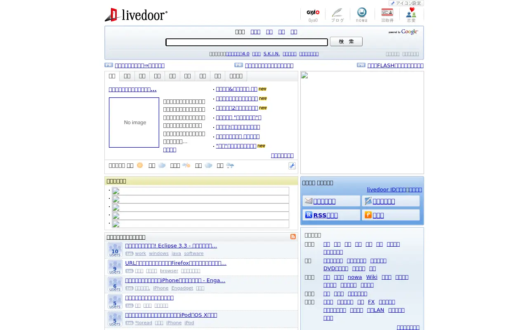
Task: Focus the search text field
Action: 247,42
